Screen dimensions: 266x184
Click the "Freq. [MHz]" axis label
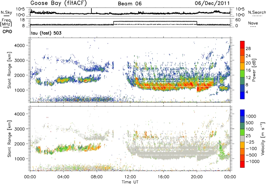click(x=6, y=23)
